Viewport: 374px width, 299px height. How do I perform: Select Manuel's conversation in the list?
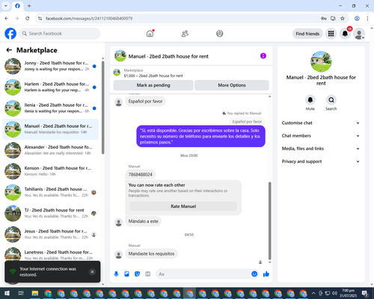[x=50, y=129]
